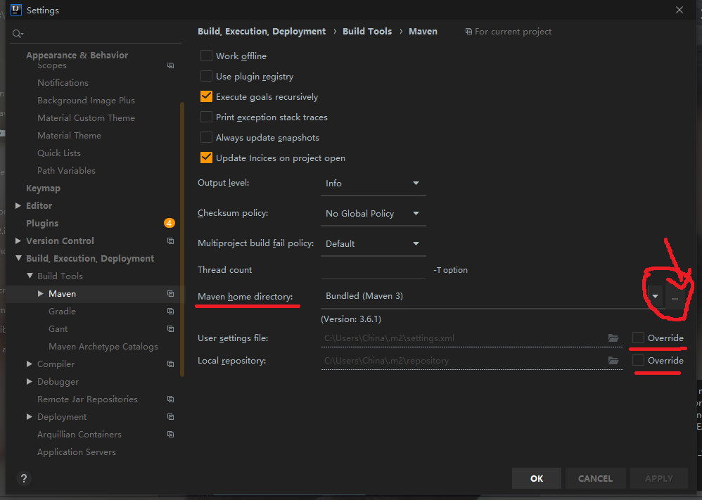
Task: Check Override for Local repository
Action: [638, 360]
